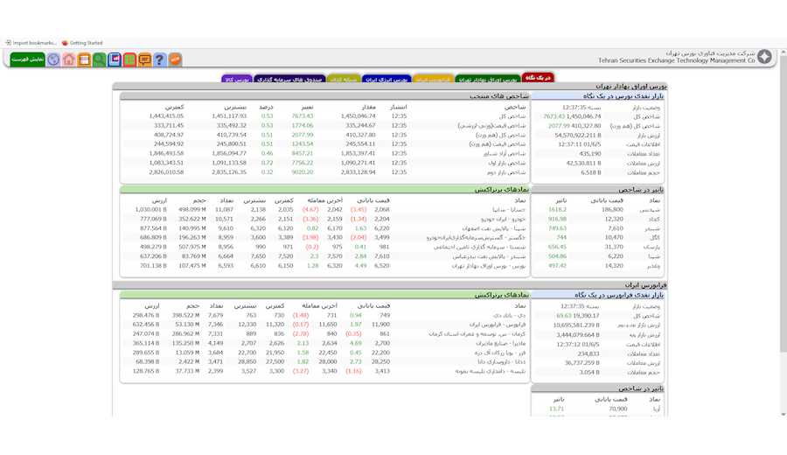The image size is (787, 455).
Task: Click the scrollbar up arrow
Action: (783, 52)
